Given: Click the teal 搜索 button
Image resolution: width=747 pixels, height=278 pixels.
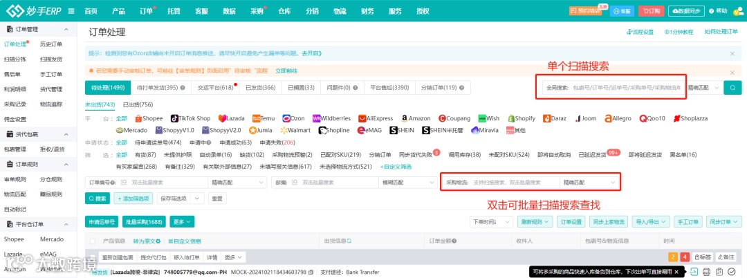Looking at the screenshot, I should (98, 198).
